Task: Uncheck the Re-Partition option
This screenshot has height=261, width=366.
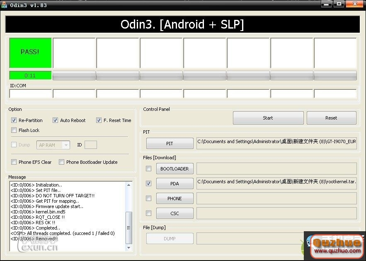Action: 14,120
